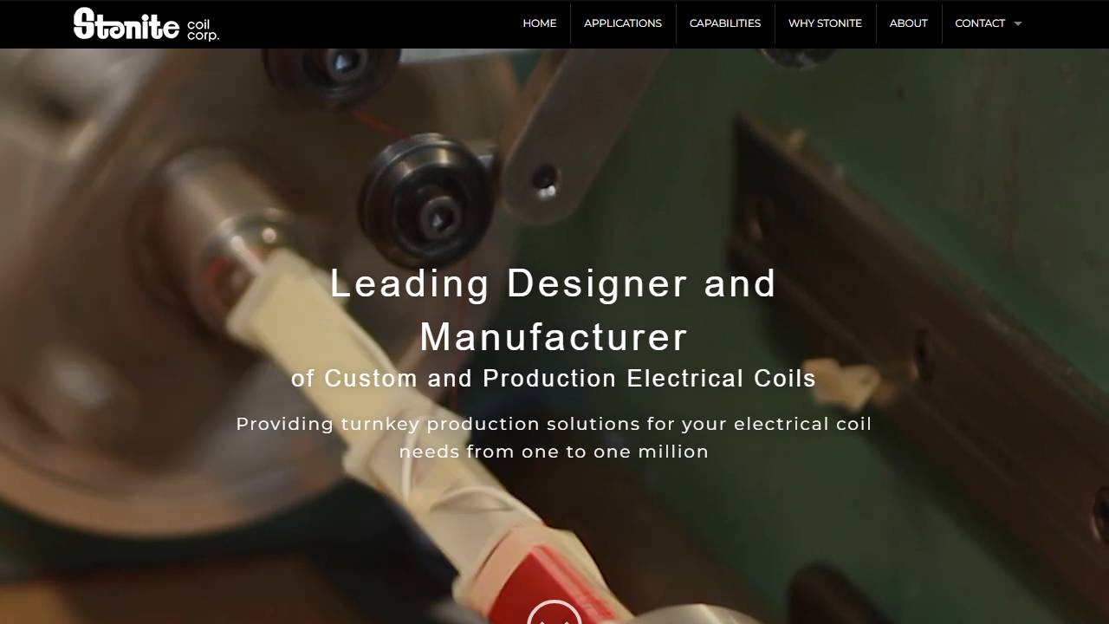Click the black pulley wheel in video
The width and height of the screenshot is (1109, 624).
point(426,199)
